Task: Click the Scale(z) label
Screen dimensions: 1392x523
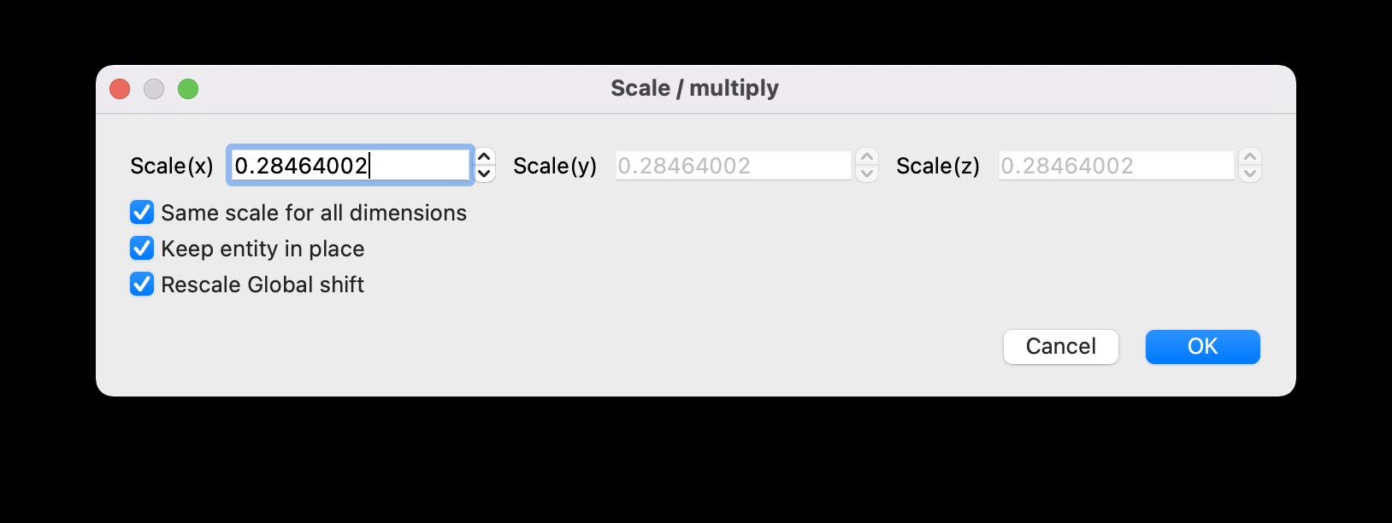Action: coord(936,166)
